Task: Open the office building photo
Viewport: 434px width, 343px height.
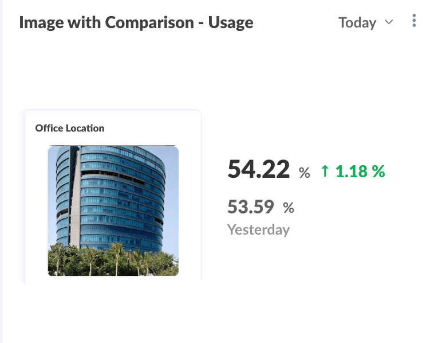Action: click(113, 211)
